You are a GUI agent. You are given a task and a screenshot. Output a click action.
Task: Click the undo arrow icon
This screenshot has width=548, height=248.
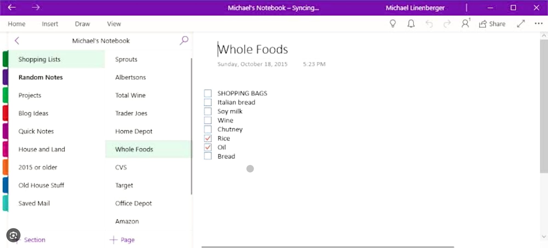click(429, 24)
